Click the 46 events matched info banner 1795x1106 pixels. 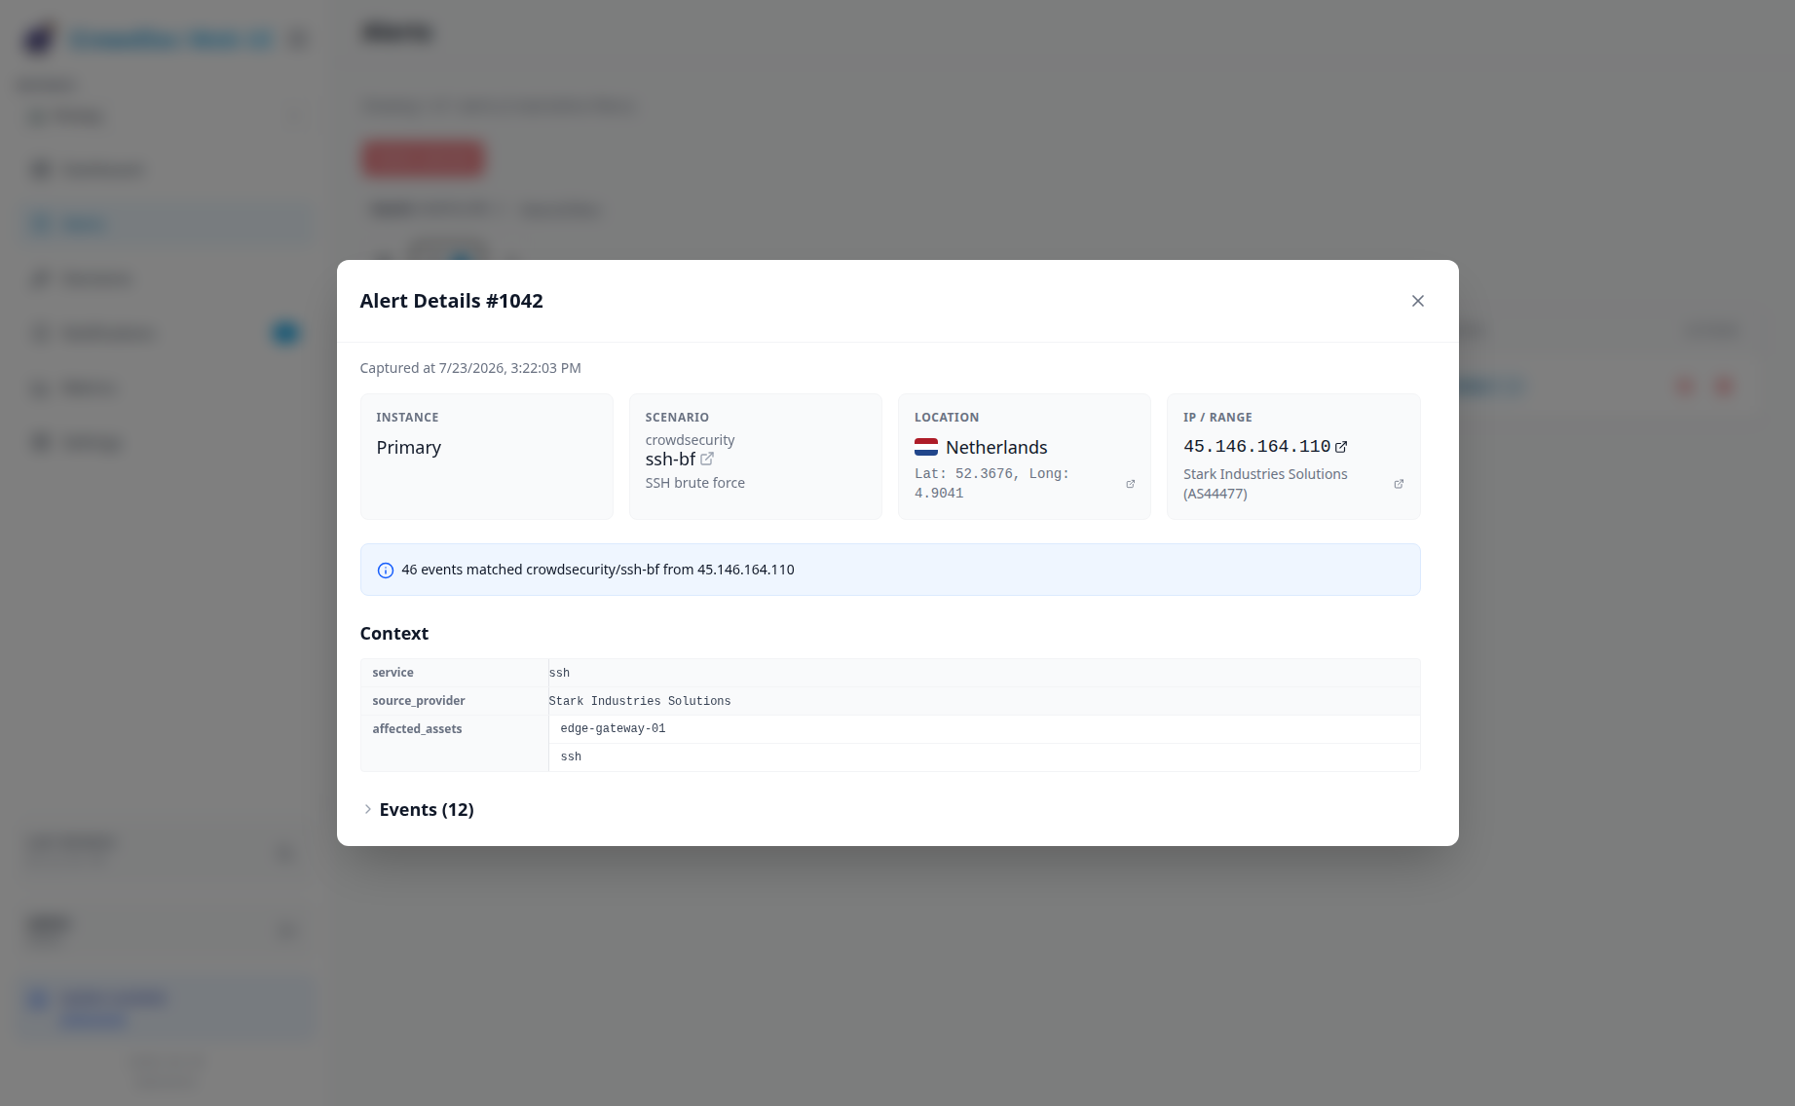click(890, 570)
